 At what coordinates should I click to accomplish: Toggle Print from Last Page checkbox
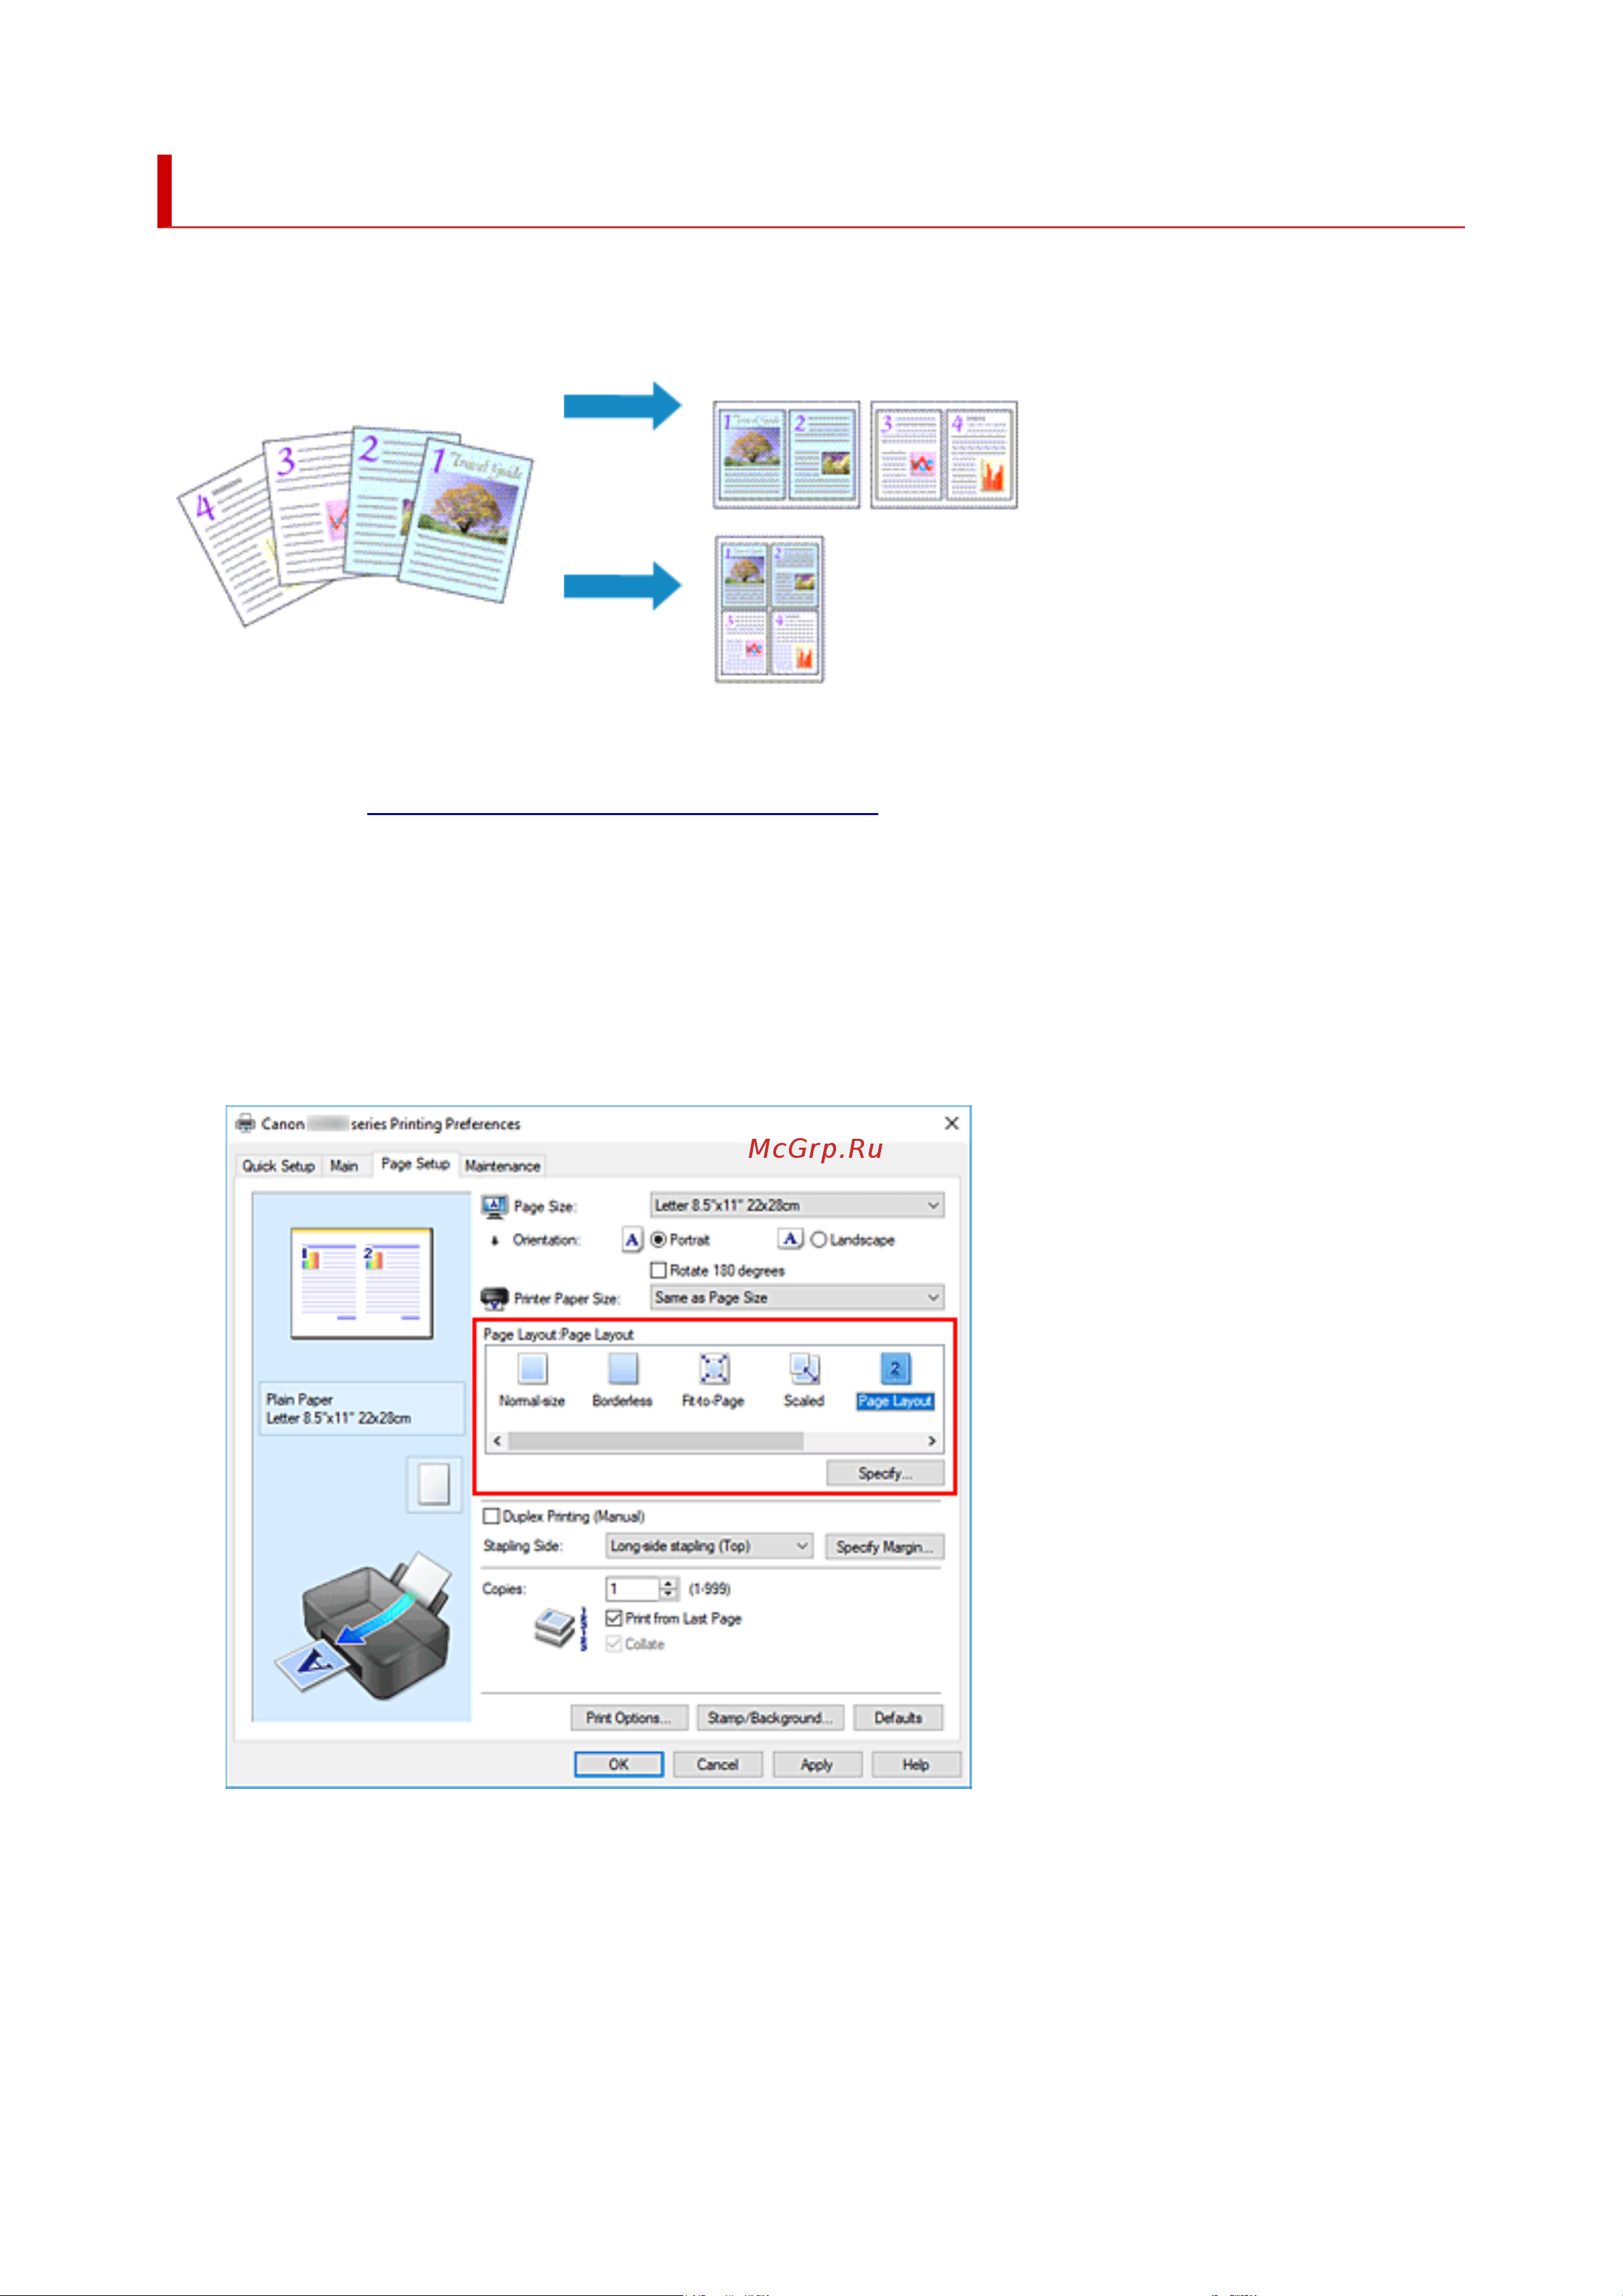614,1618
